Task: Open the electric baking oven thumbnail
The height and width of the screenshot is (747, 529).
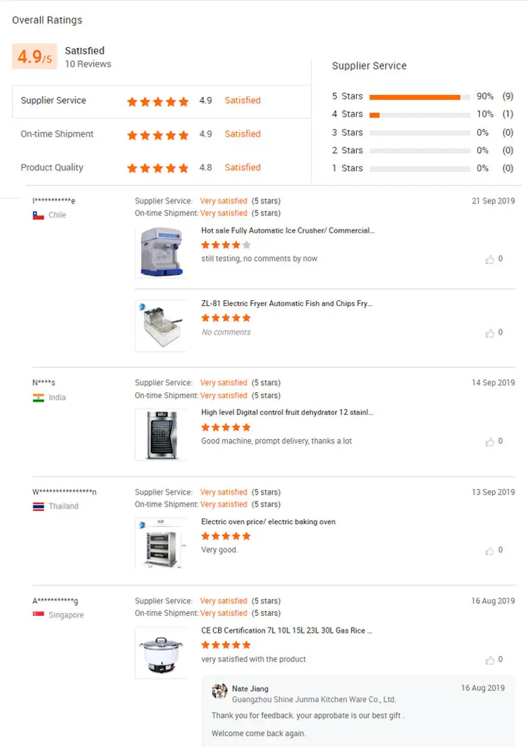Action: pyautogui.click(x=161, y=543)
